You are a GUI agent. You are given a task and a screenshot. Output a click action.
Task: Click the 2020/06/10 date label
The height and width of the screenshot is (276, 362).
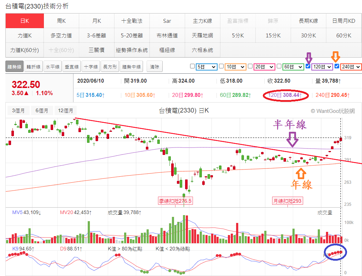(x=91, y=81)
